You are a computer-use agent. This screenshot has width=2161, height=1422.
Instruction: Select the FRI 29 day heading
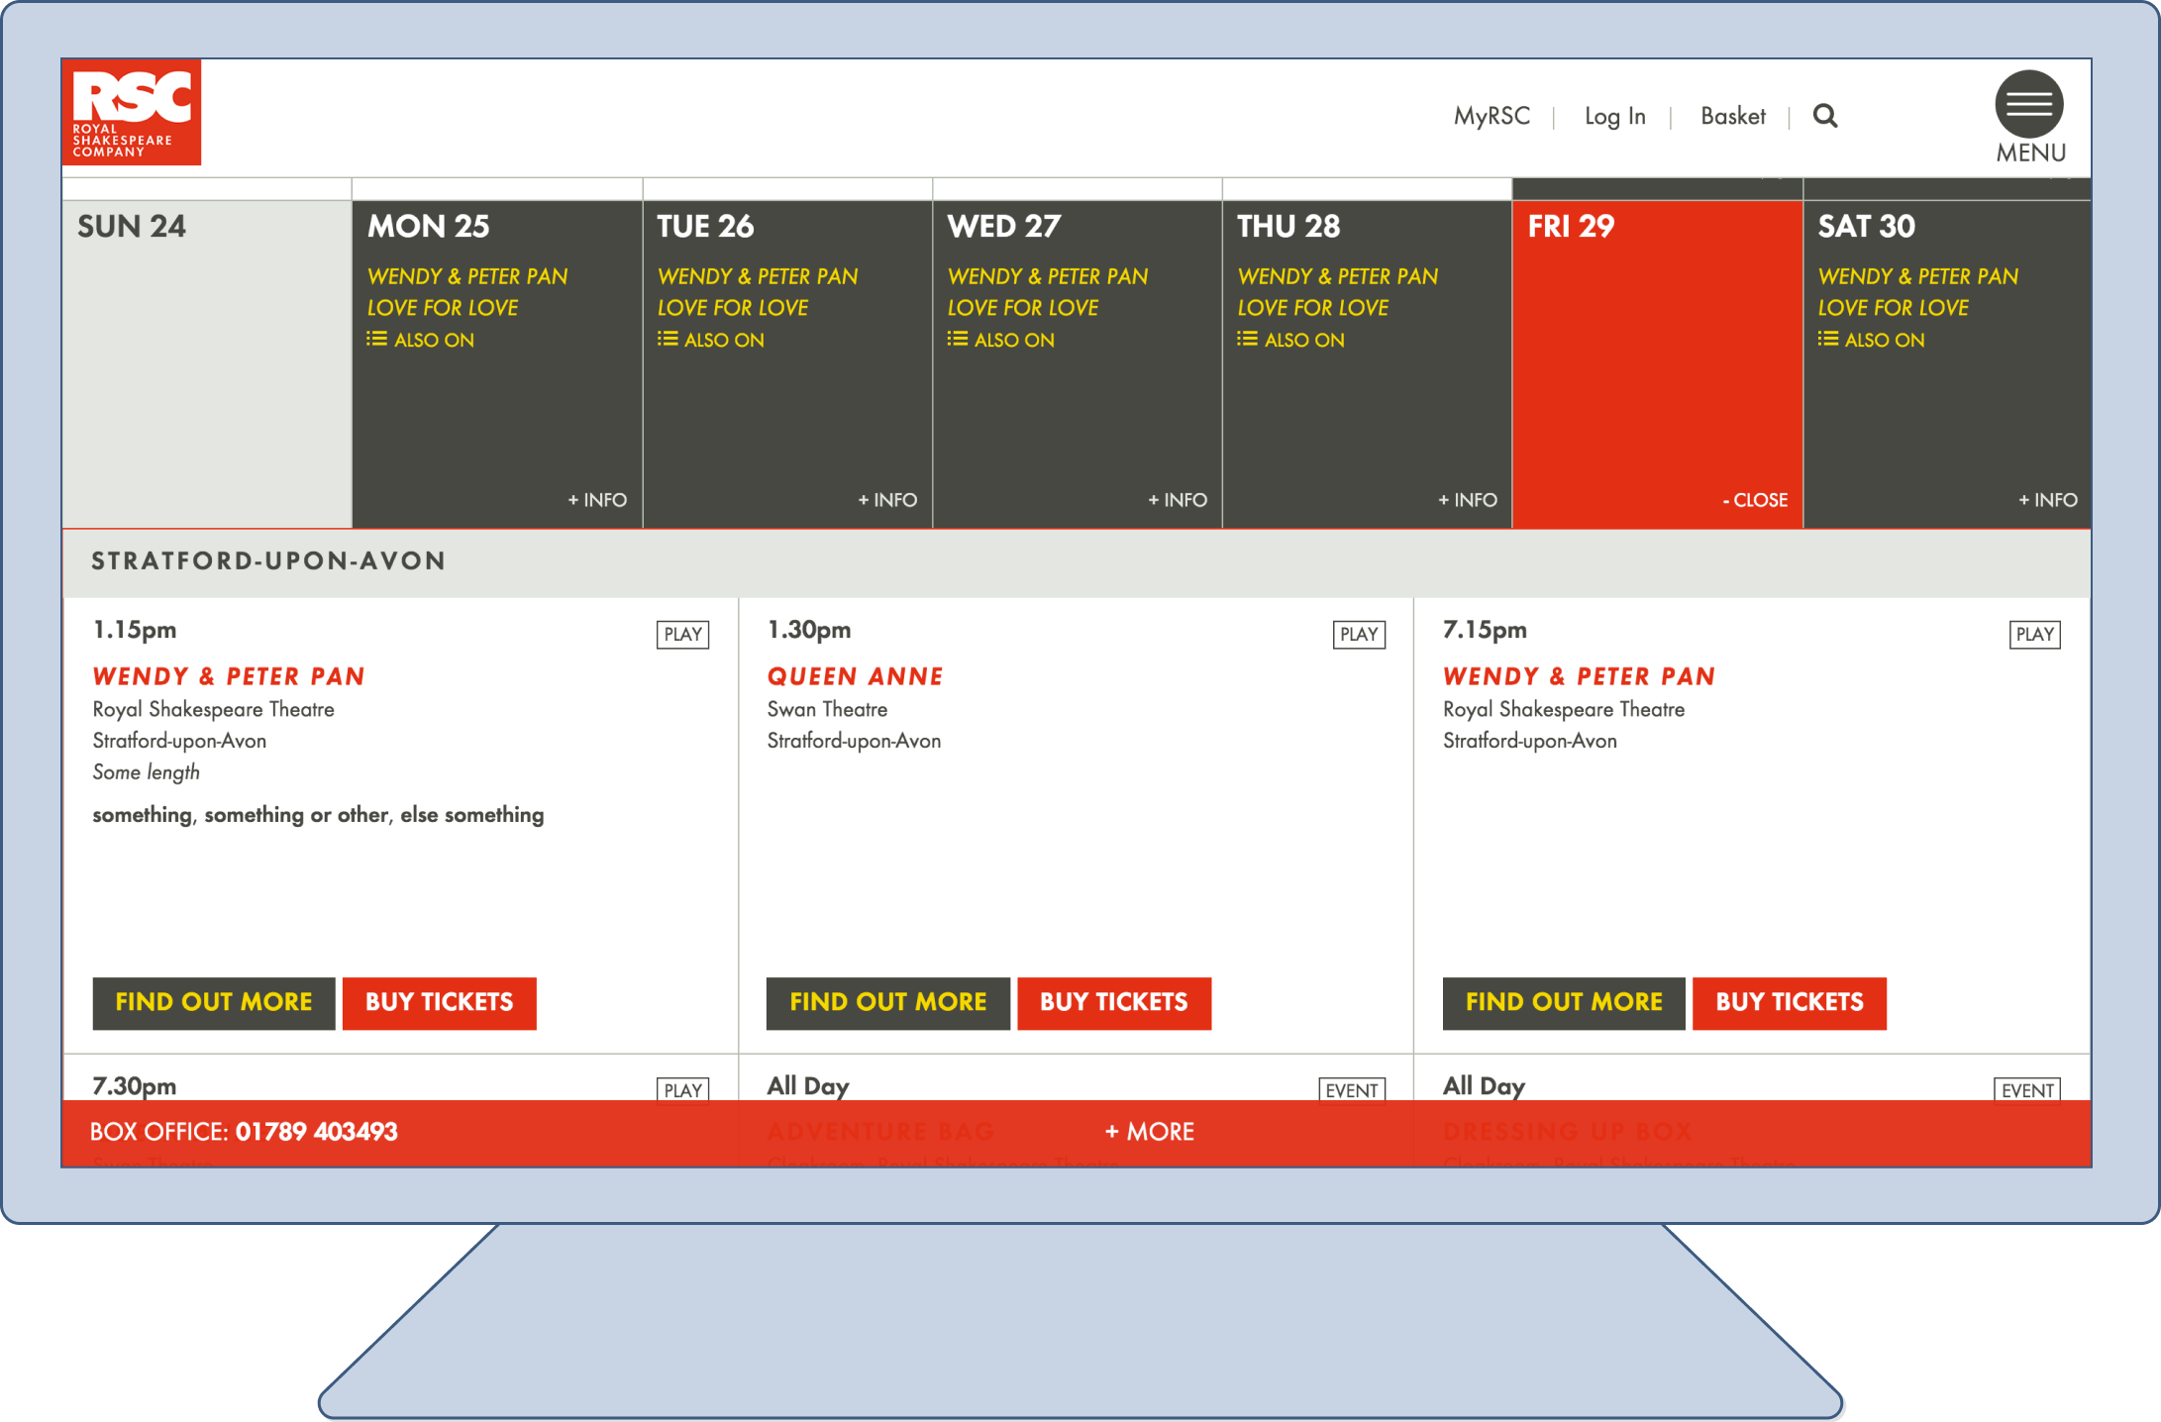tap(1571, 227)
